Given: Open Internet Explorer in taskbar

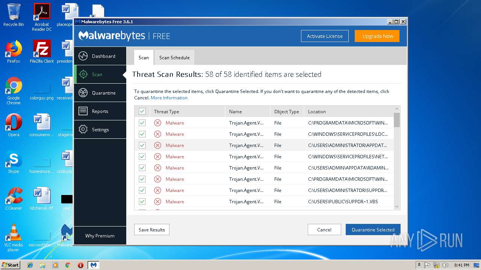Looking at the screenshot, I should pos(30,265).
